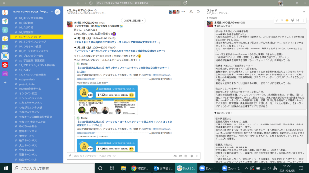This screenshot has height=173, width=309.
Task: Toggle text formatting Aa in message box
Action: pos(175,156)
